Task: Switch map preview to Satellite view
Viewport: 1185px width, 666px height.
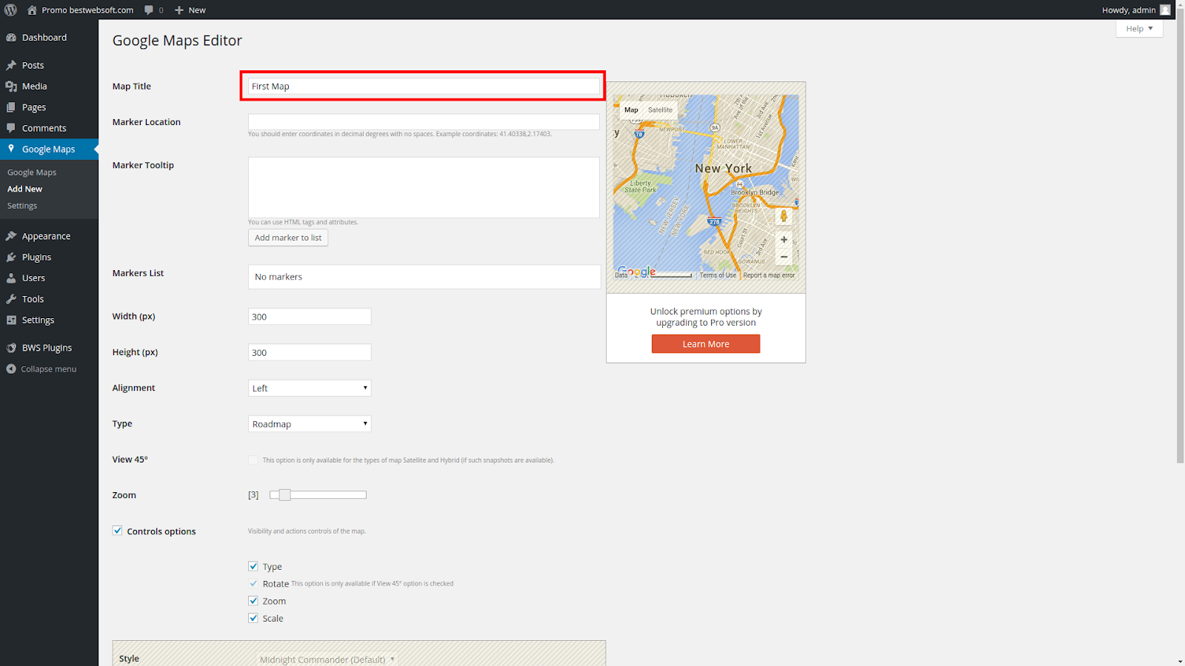Action: (660, 110)
